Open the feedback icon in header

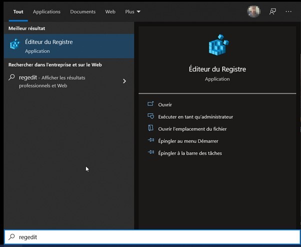coord(272,12)
